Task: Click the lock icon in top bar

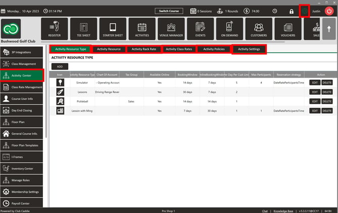Action: click(x=291, y=11)
